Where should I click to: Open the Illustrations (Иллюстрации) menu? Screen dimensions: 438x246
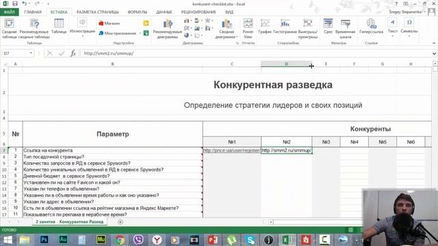point(82,28)
